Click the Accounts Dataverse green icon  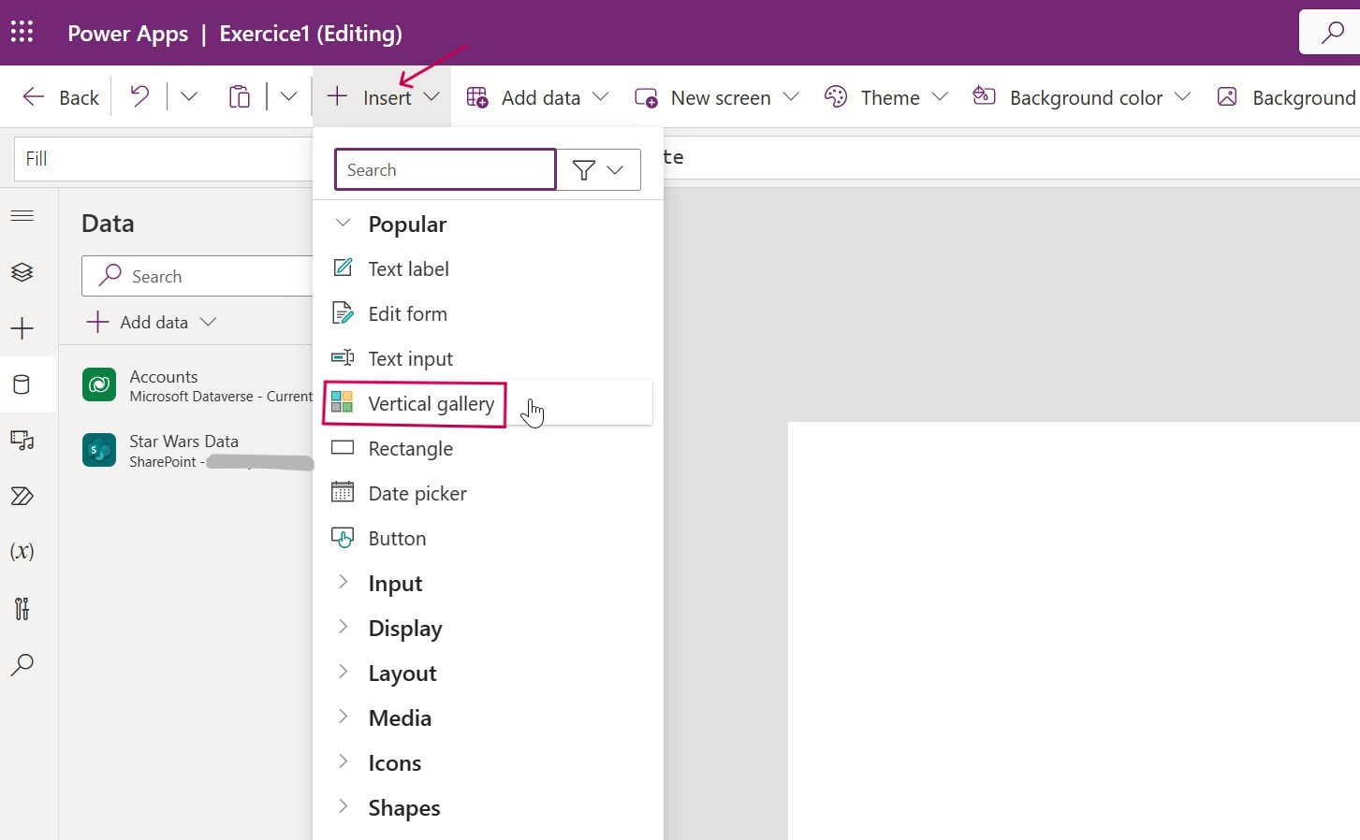click(x=99, y=384)
